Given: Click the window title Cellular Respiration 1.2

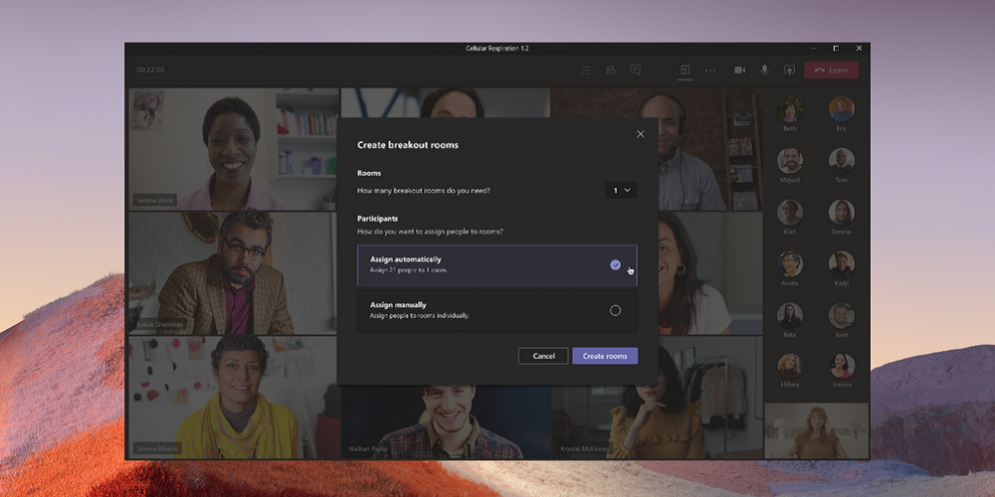Looking at the screenshot, I should pos(497,48).
